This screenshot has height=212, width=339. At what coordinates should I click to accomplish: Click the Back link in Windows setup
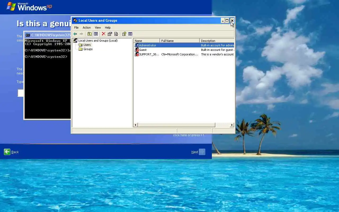pyautogui.click(x=15, y=152)
